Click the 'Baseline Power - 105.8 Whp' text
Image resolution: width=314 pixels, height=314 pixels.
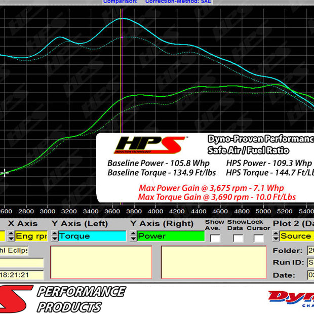pyautogui.click(x=159, y=163)
